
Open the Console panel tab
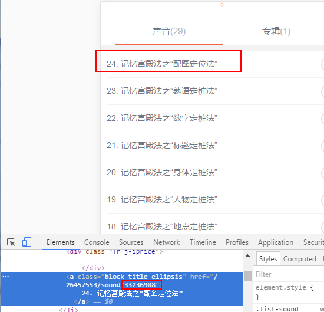97,242
